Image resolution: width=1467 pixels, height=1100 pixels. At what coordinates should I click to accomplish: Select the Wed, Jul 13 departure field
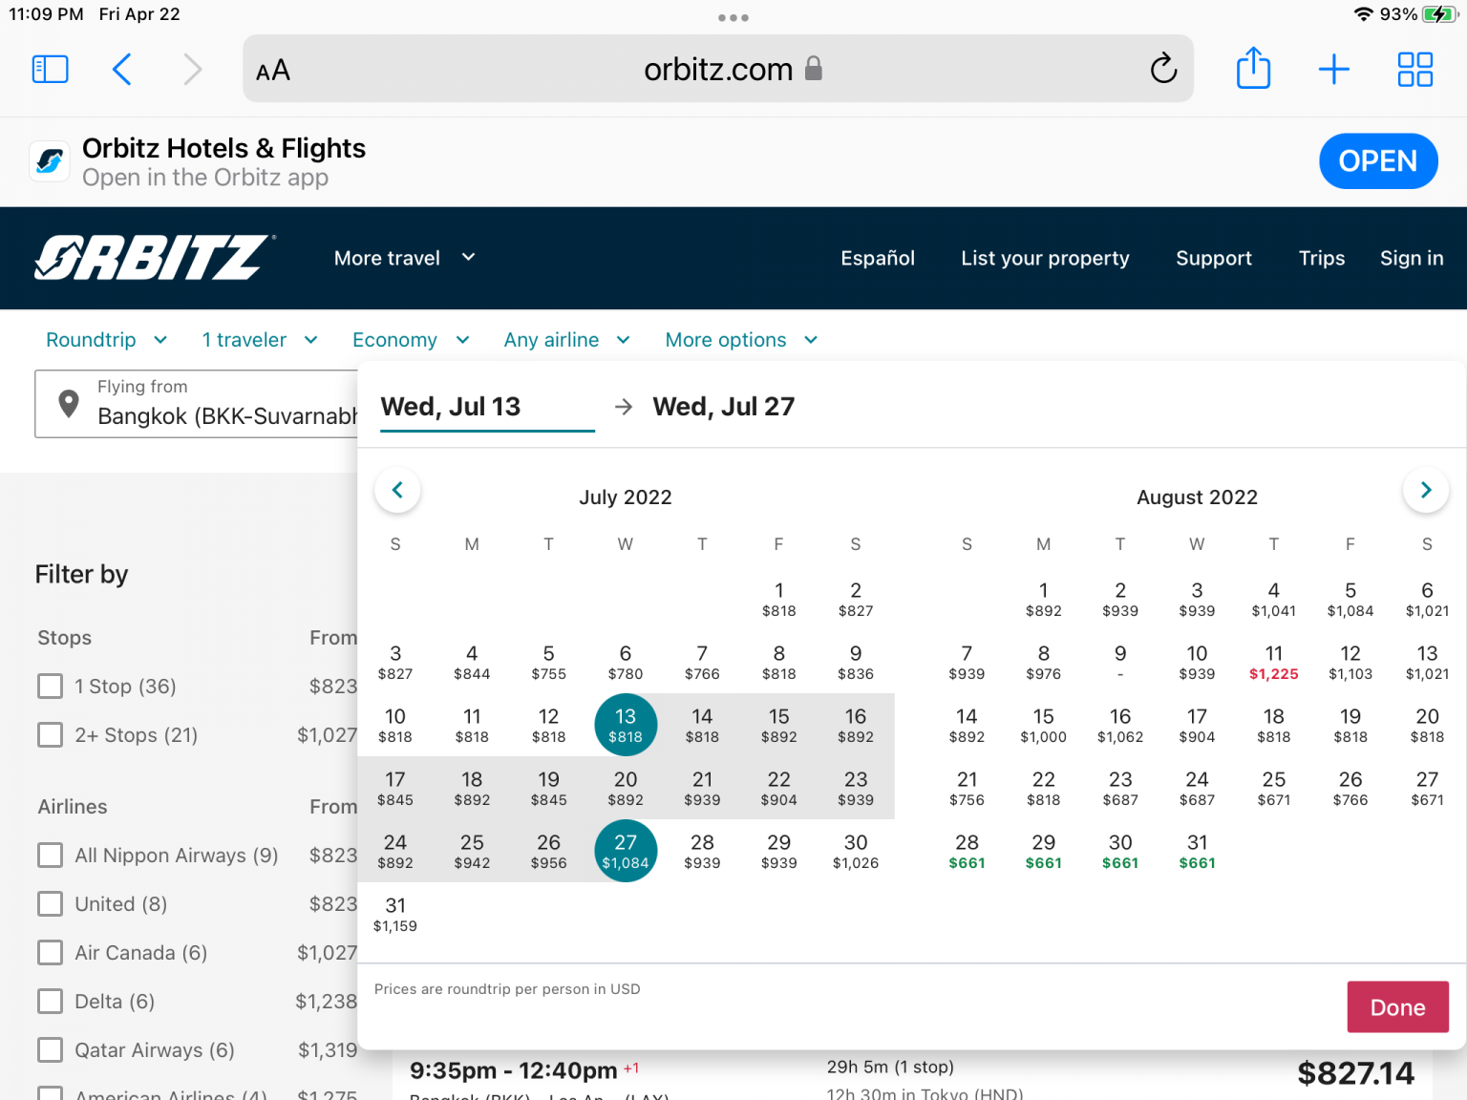pos(487,408)
